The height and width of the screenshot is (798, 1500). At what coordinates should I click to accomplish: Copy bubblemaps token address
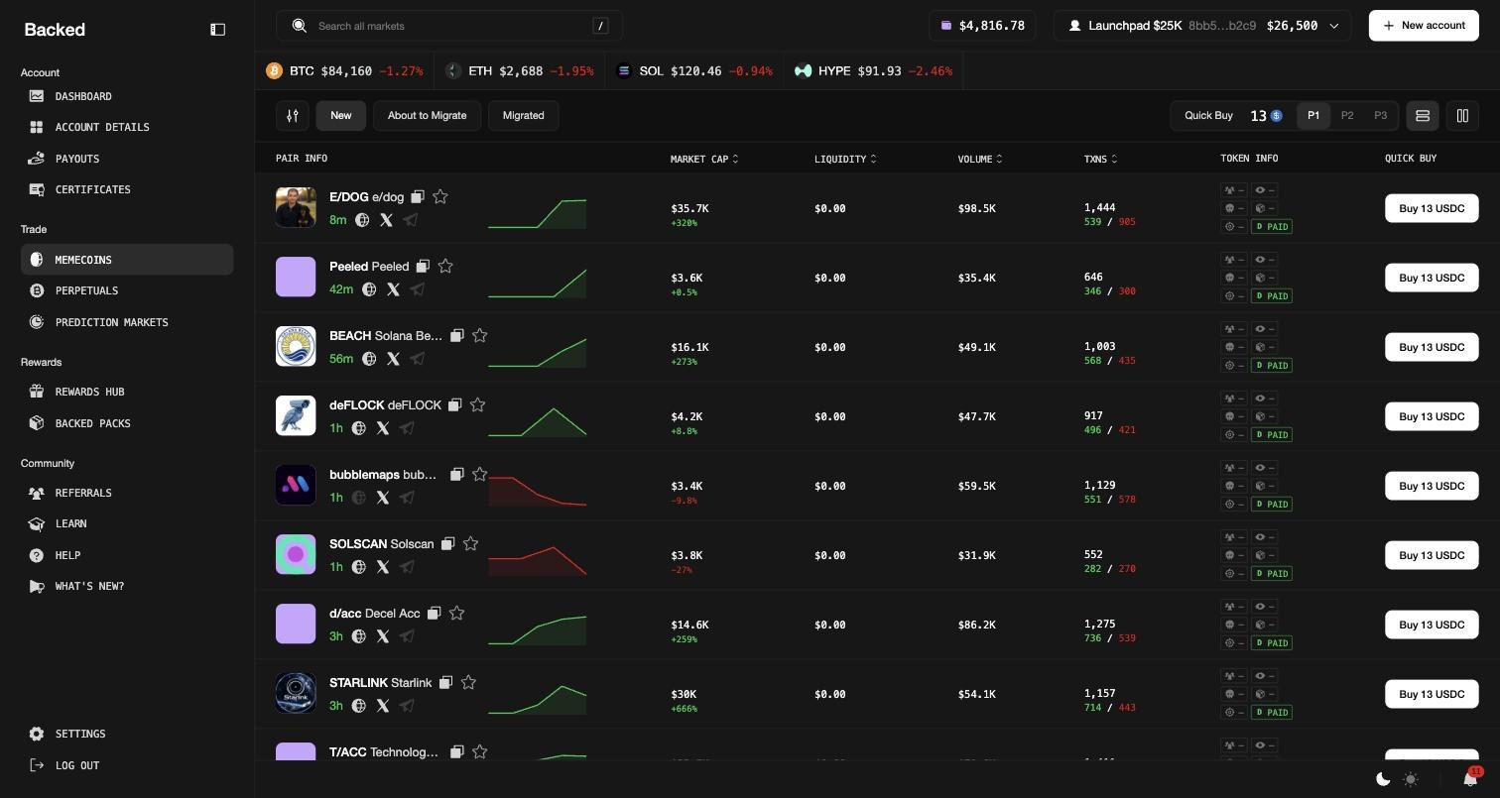pyautogui.click(x=457, y=475)
